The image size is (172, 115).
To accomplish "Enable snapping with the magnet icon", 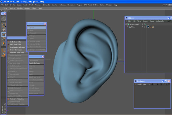I will click(3, 55).
